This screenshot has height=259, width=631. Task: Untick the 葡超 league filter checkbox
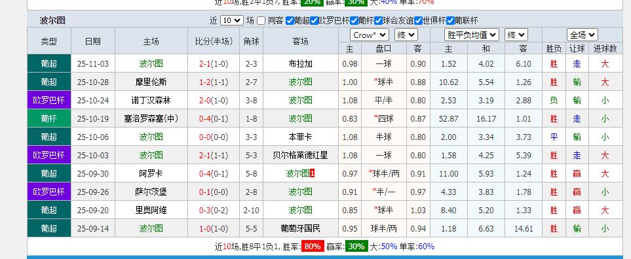tap(290, 20)
